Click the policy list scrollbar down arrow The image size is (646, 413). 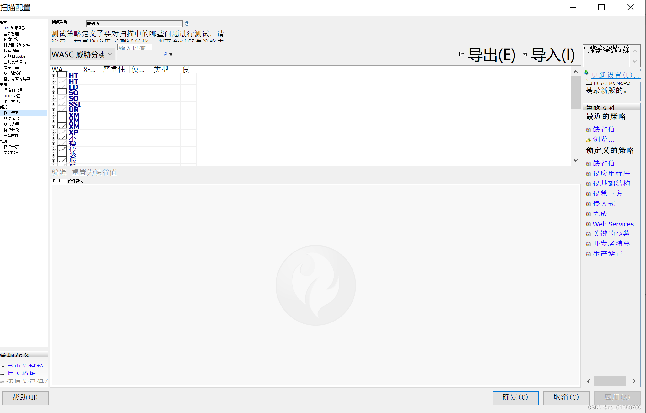coord(576,160)
